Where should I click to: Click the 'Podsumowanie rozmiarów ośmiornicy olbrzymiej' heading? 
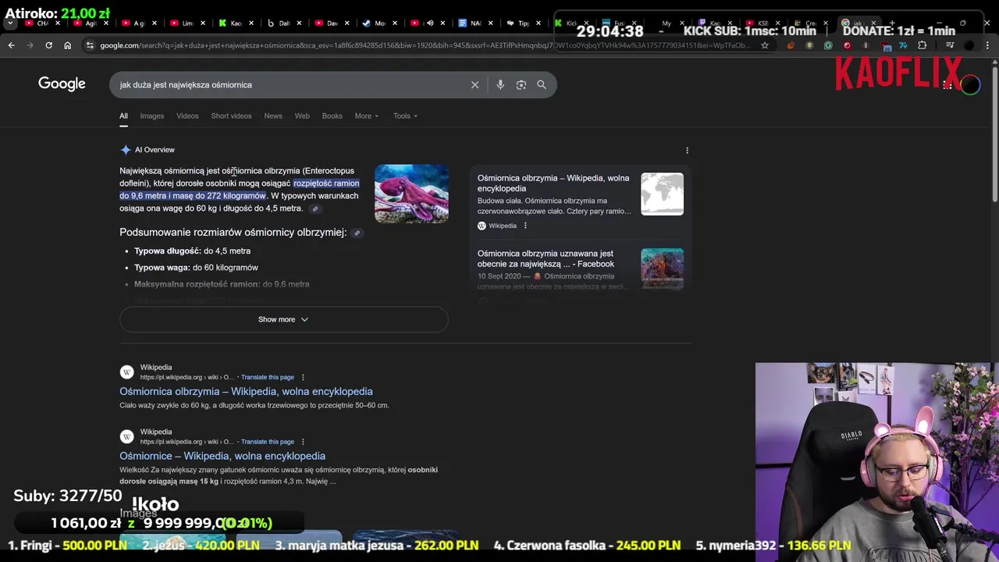pos(233,233)
